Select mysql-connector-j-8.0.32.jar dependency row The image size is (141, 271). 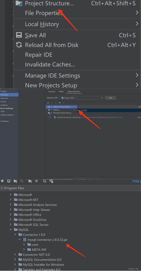[93, 117]
